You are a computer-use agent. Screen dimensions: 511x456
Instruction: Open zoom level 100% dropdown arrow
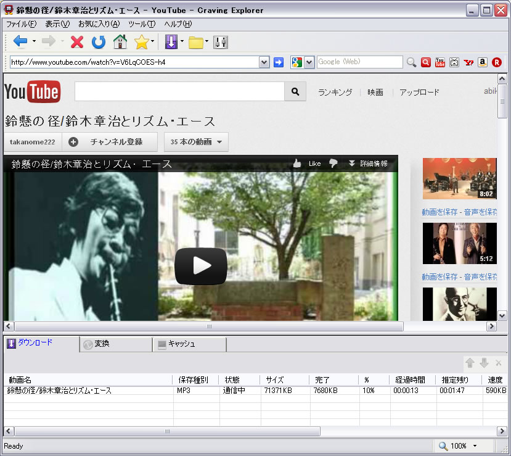475,446
